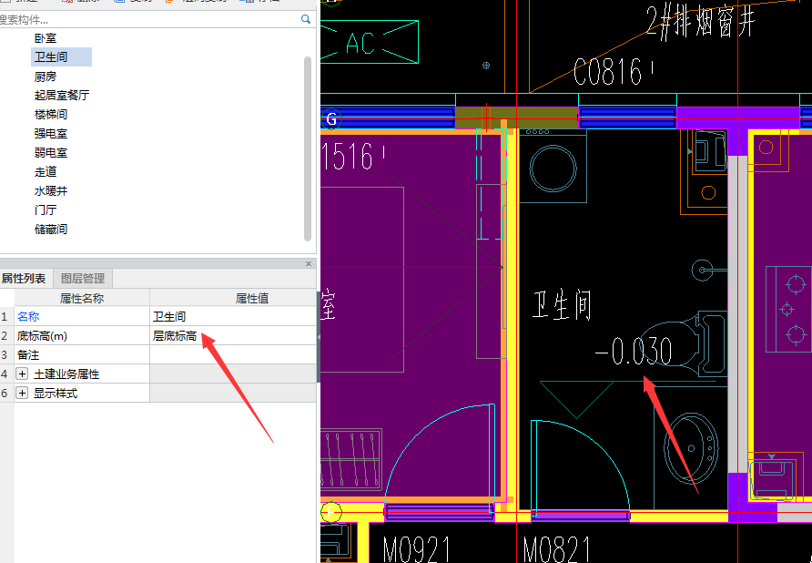The height and width of the screenshot is (563, 812).
Task: Select 卫生间 in the component list
Action: point(51,57)
